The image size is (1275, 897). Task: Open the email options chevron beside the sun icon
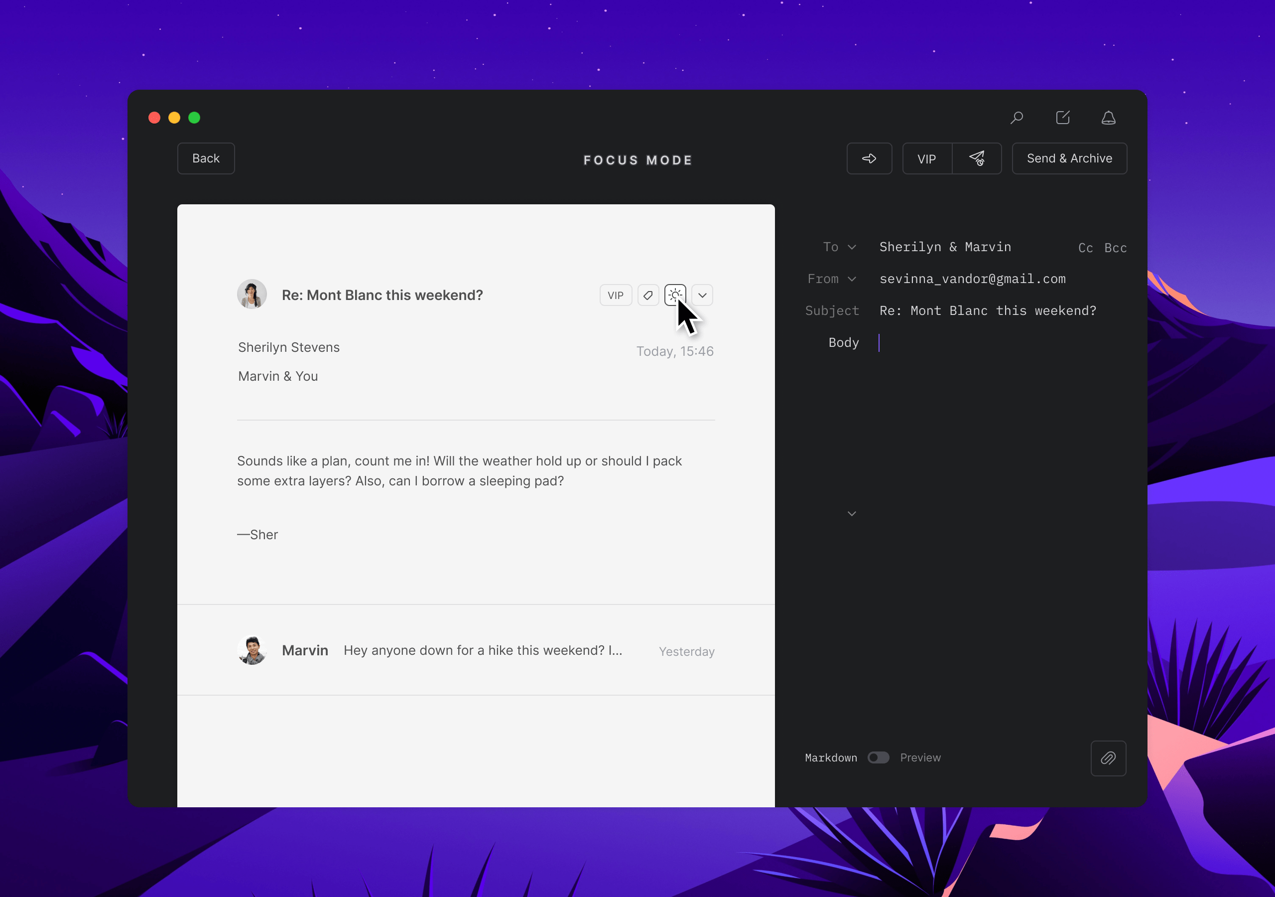tap(702, 295)
